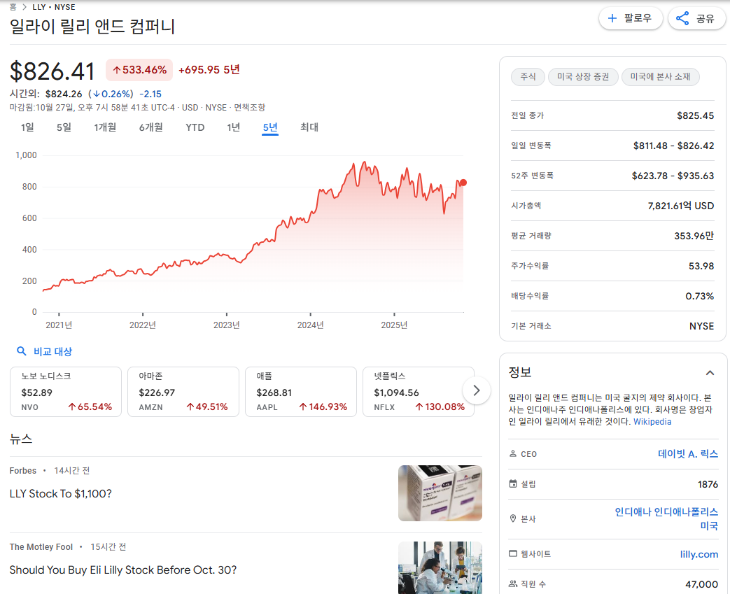
Task: Select the YTD chart range tab
Action: [x=195, y=127]
